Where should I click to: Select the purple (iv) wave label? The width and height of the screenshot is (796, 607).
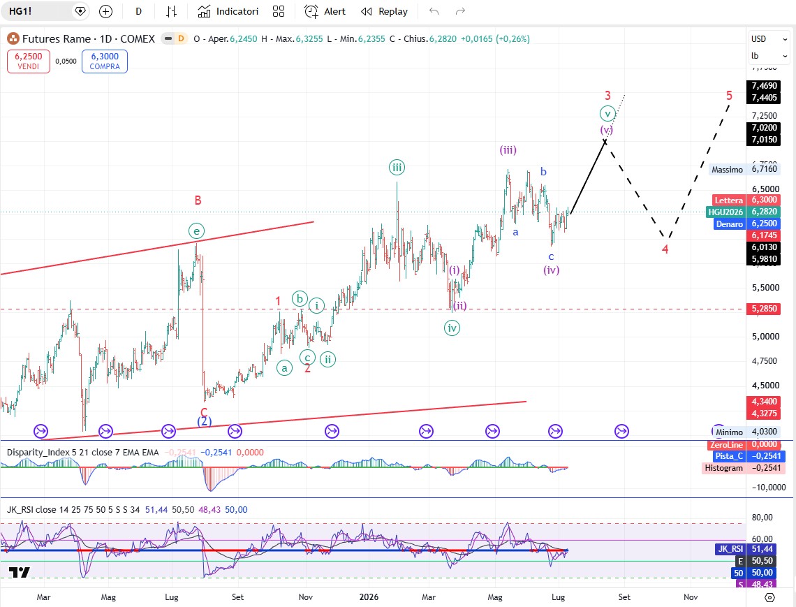click(x=552, y=270)
